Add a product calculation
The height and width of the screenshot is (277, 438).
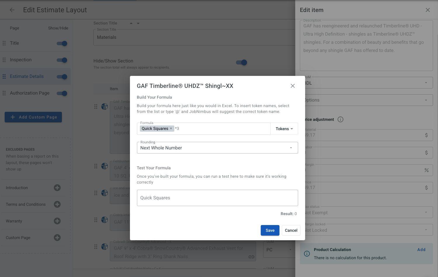[x=421, y=250]
